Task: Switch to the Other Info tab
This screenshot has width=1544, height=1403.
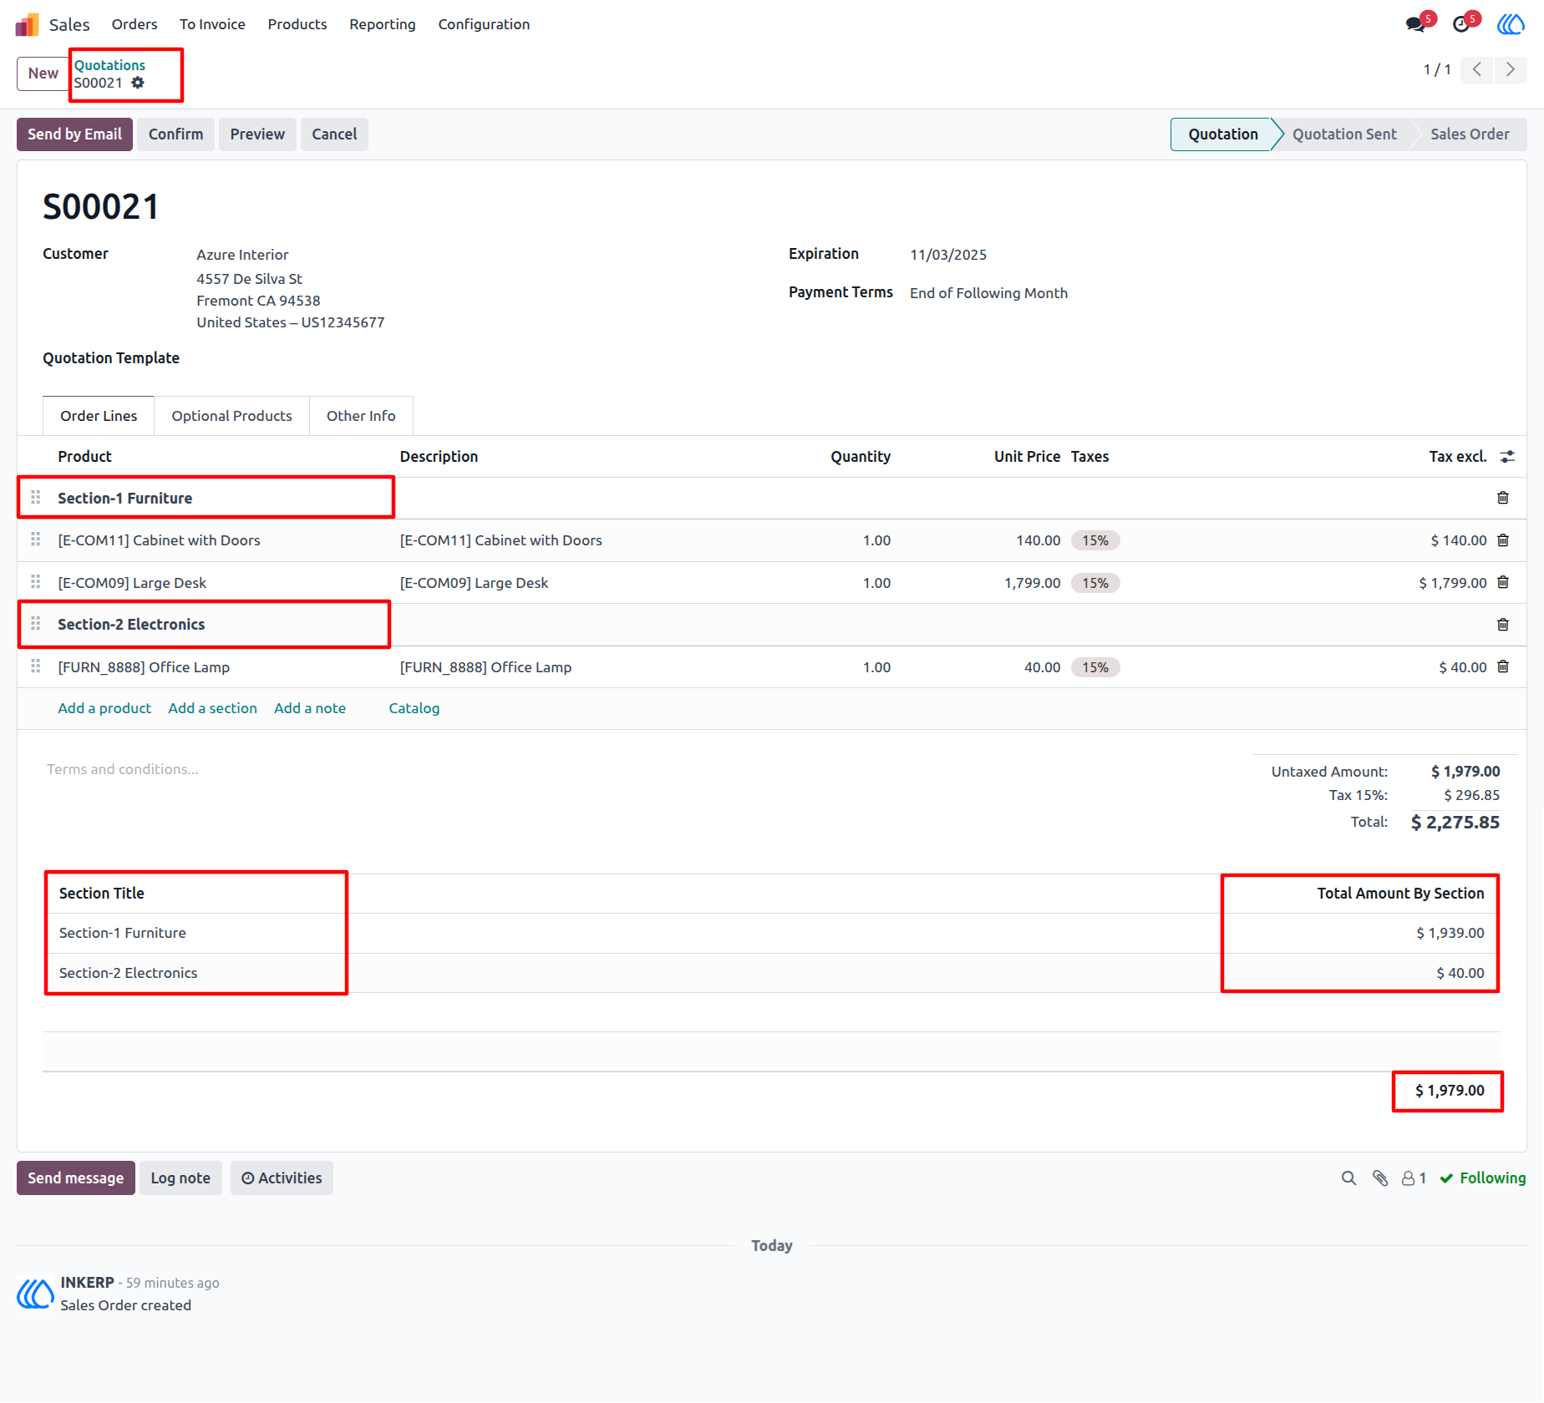Action: (361, 416)
